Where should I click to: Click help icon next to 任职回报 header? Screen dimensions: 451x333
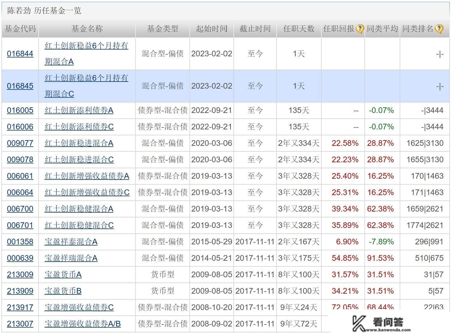360,29
